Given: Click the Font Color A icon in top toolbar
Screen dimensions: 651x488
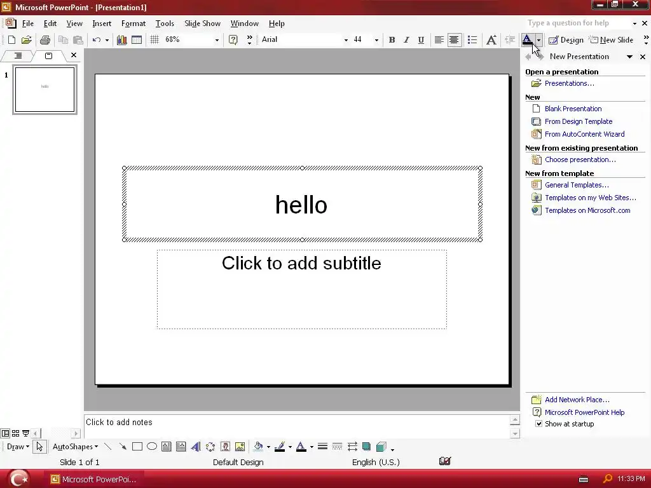Looking at the screenshot, I should coord(527,40).
